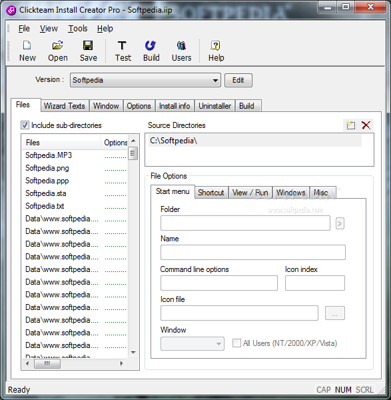Toggle Include sub-directories checkbox
Viewport: 391px width, 400px height.
tap(25, 125)
